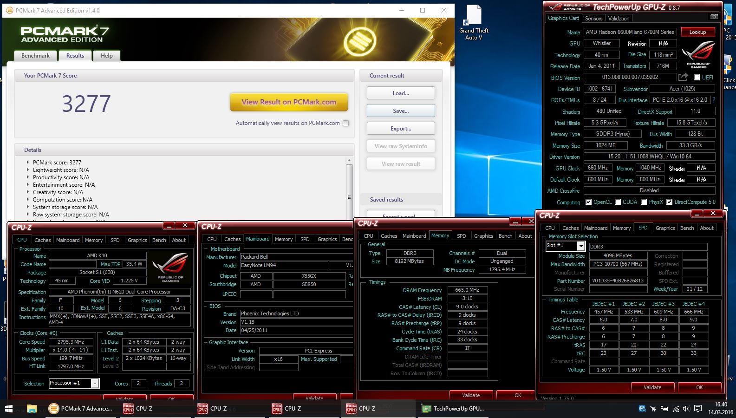This screenshot has width=736, height=418.
Task: Click the GPU-Z screenshot camera icon
Action: coord(714,17)
